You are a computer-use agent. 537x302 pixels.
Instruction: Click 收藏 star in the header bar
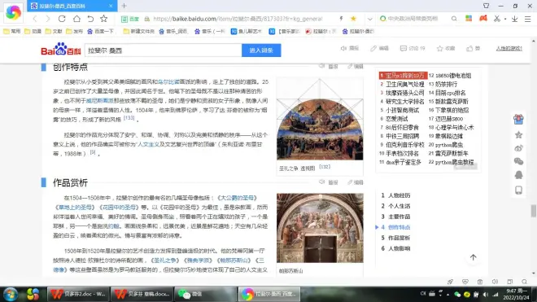tap(446, 48)
